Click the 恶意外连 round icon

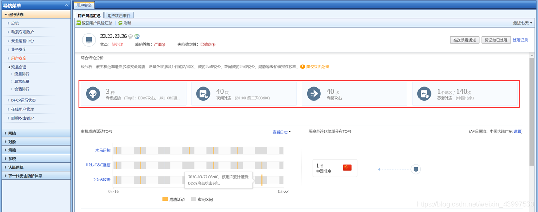[425, 93]
